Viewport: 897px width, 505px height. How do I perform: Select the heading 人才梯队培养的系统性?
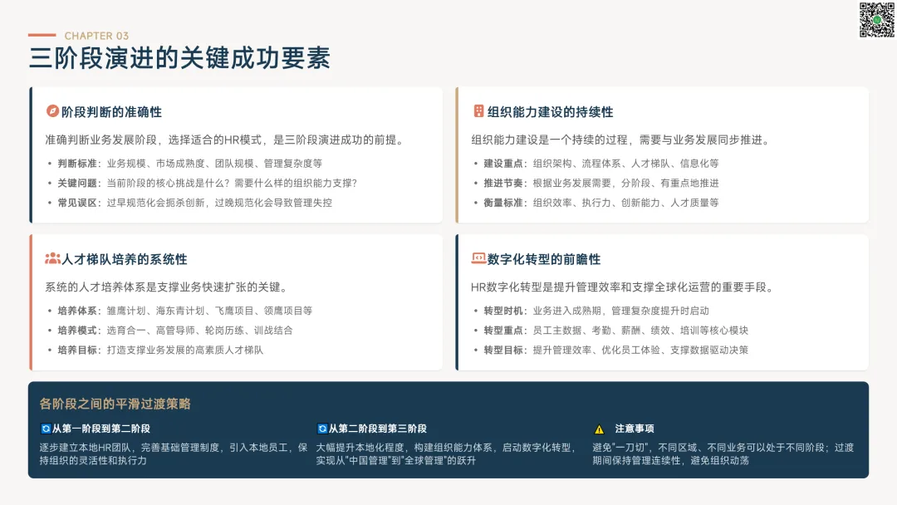click(124, 260)
